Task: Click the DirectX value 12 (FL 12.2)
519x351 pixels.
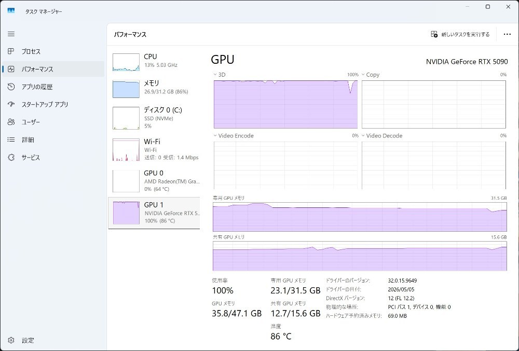Action: 401,298
